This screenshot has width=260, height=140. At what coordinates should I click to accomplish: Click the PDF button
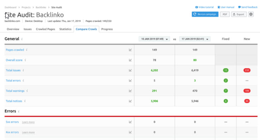(x=225, y=14)
